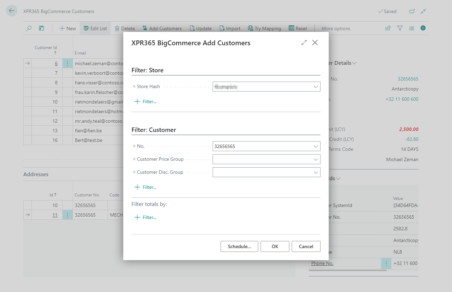Click the NLB value cell
The height and width of the screenshot is (292, 452).
405,252
